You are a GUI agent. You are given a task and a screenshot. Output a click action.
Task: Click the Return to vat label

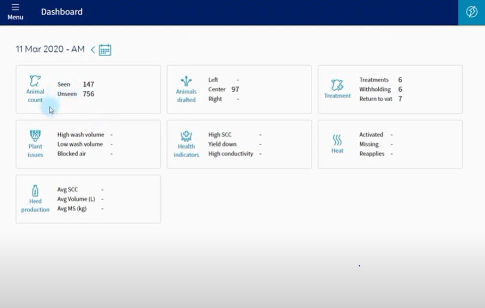coord(375,99)
